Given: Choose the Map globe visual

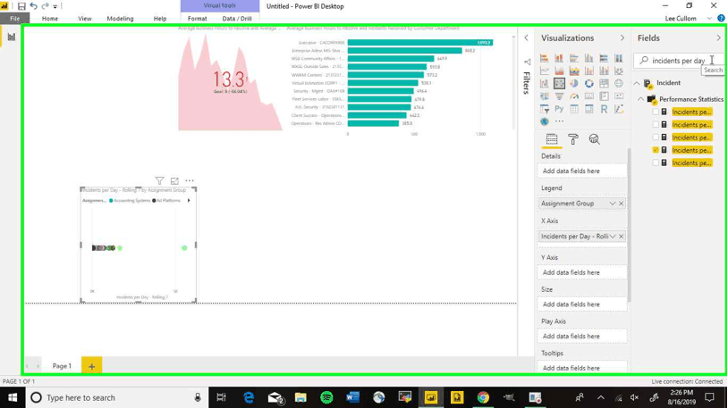Looking at the screenshot, I should tap(618, 83).
